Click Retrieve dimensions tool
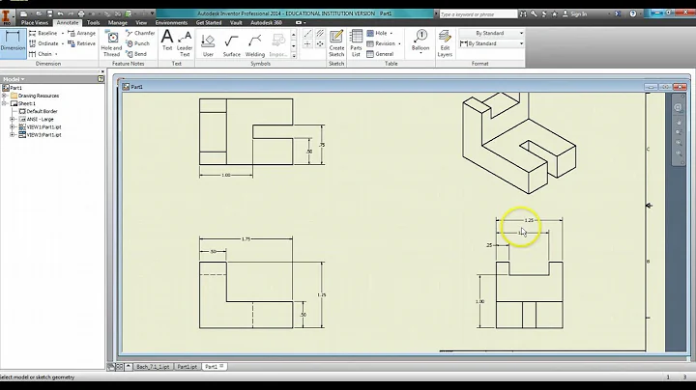 [81, 43]
